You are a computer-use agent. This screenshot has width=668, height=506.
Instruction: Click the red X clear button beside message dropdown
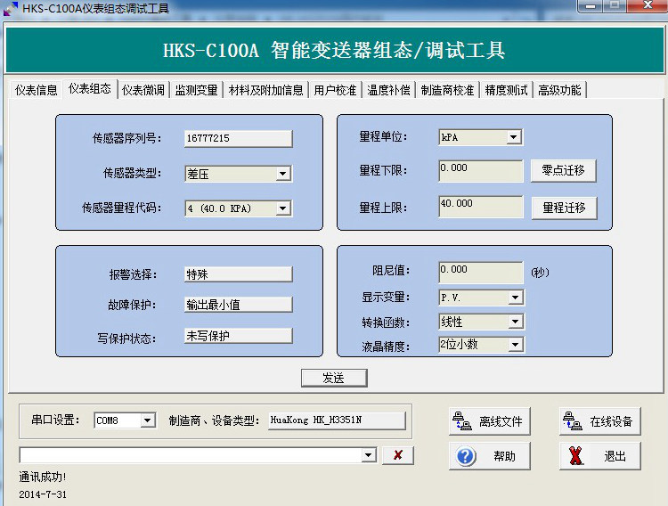click(x=398, y=455)
